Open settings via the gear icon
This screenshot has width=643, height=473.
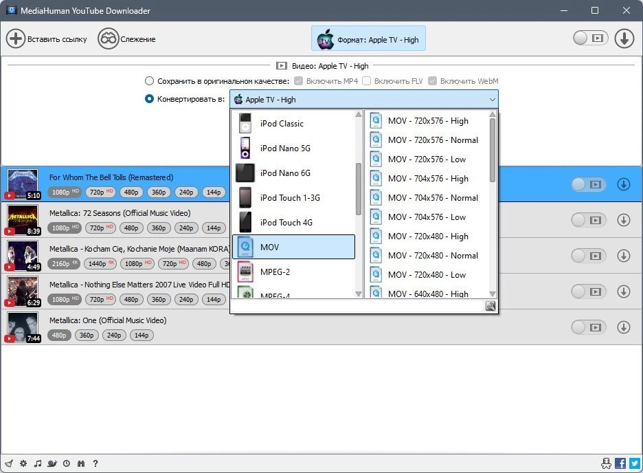pos(23,463)
